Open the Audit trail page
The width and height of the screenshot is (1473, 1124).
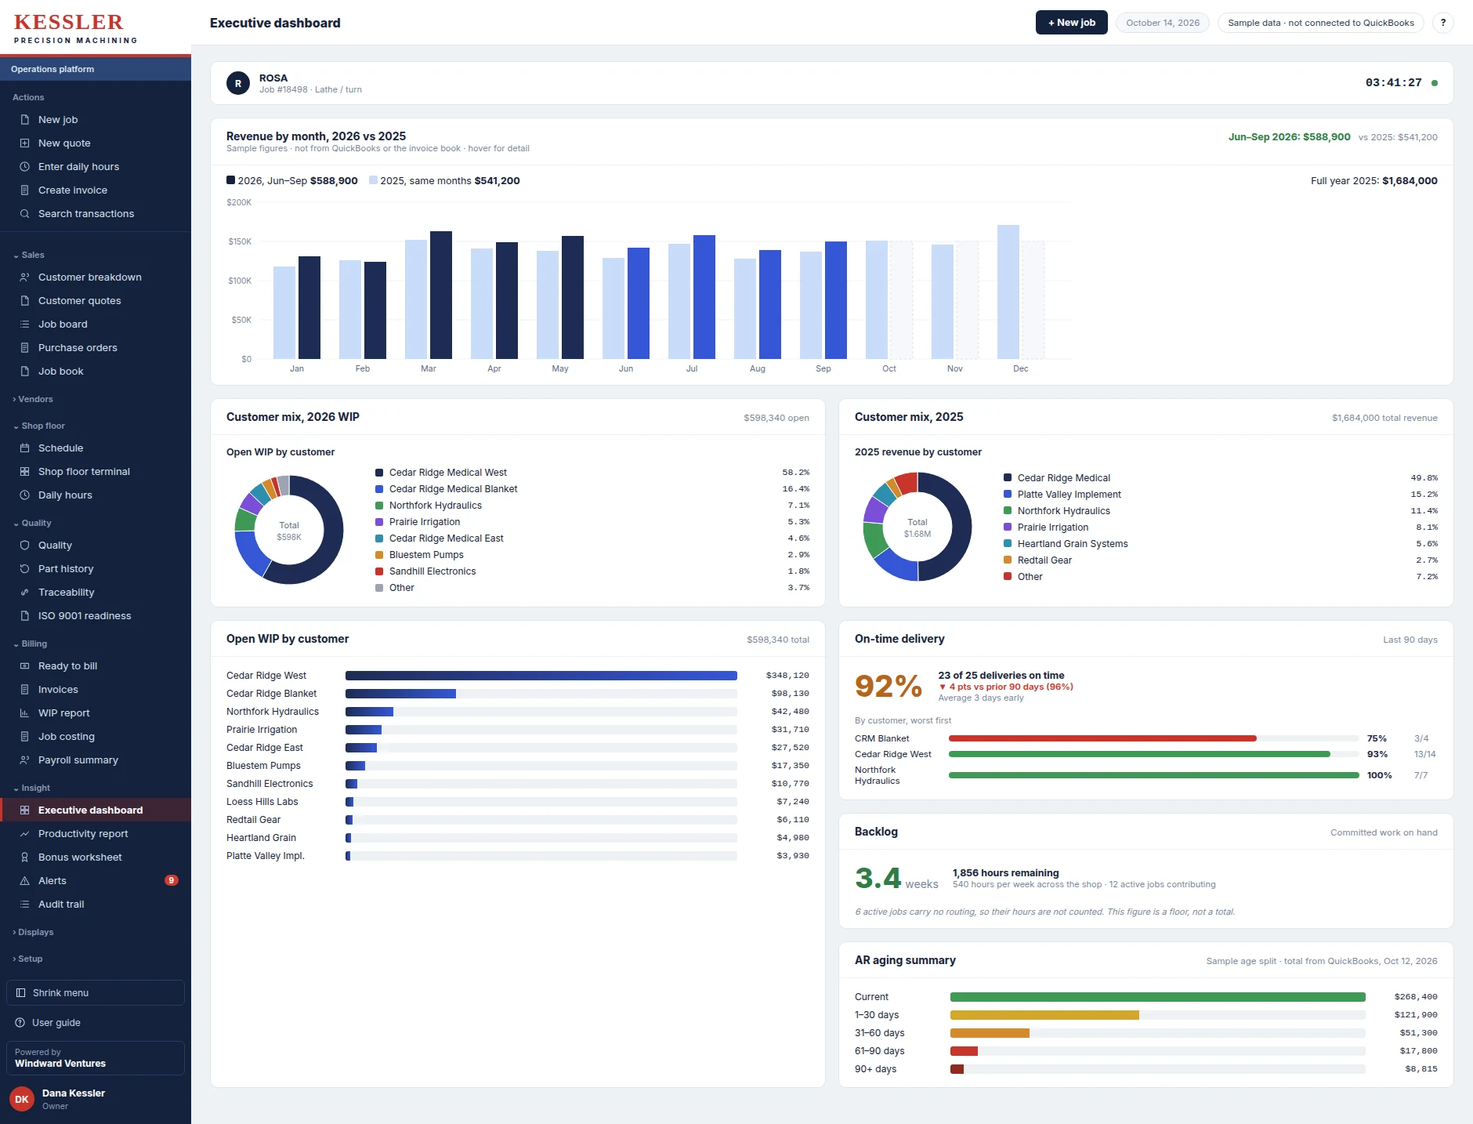(96, 905)
